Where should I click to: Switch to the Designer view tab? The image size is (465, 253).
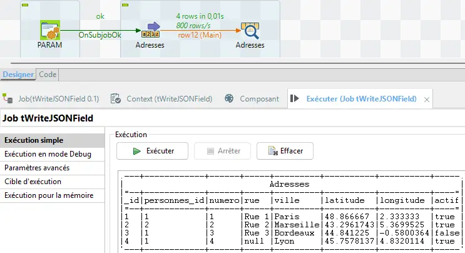click(18, 74)
